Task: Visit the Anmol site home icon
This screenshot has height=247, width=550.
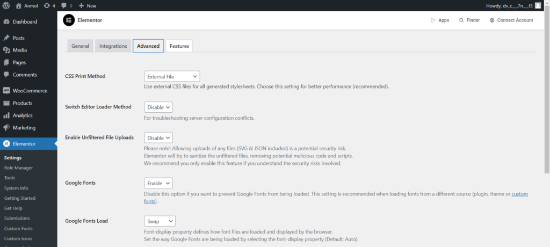Action: [19, 5]
